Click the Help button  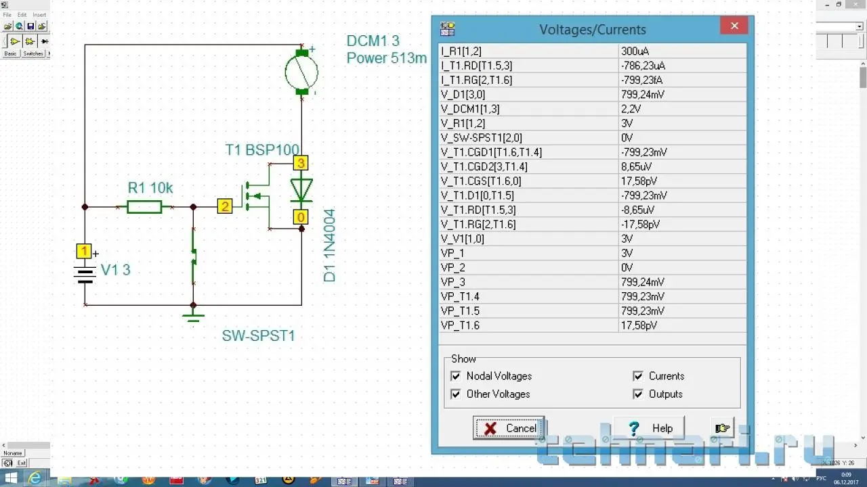click(x=650, y=428)
